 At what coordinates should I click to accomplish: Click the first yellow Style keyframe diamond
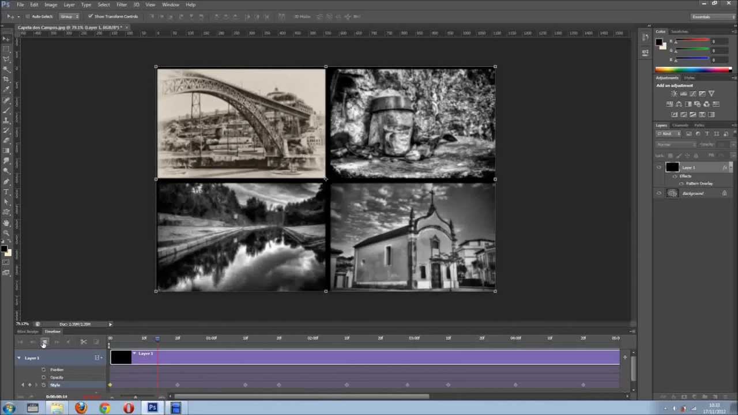click(x=110, y=385)
